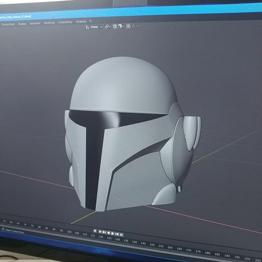Switch to the Shading workspace tab
This screenshot has height=262, width=262.
tap(22, 24)
